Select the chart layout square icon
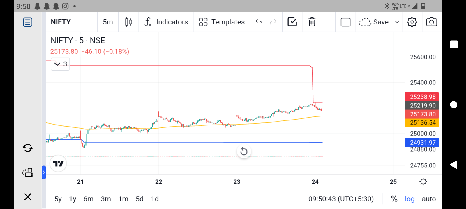Screen dimensions: 466x209 click(345, 22)
